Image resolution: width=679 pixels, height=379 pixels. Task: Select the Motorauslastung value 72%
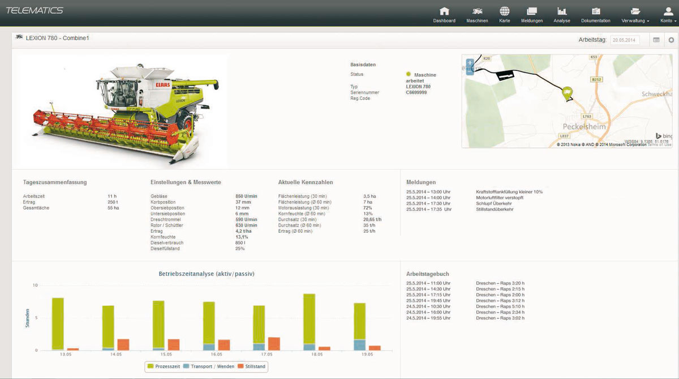(367, 208)
